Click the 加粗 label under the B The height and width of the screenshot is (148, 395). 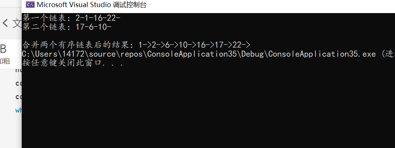(5, 61)
